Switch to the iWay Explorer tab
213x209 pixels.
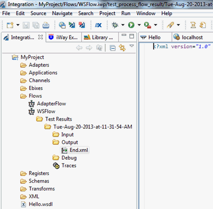(63, 37)
